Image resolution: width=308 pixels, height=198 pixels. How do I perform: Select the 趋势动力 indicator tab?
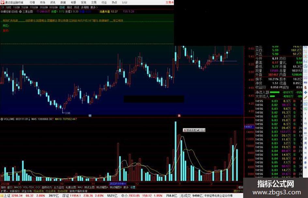coord(47,187)
